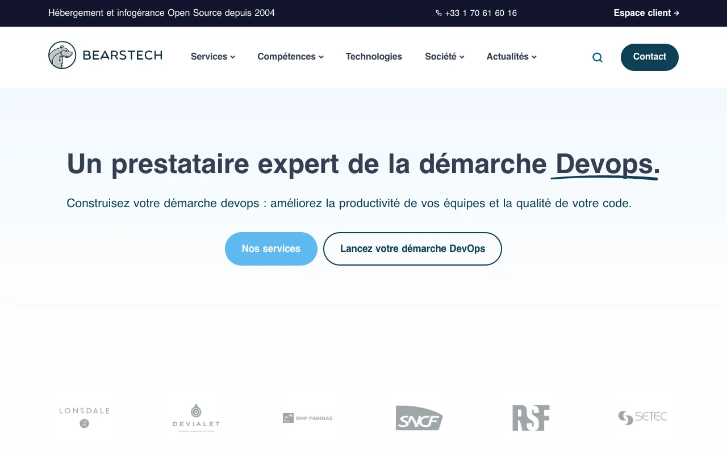Click the BEARSTECH wordmark text
Viewport: 727px width, 454px height.
[x=123, y=55]
